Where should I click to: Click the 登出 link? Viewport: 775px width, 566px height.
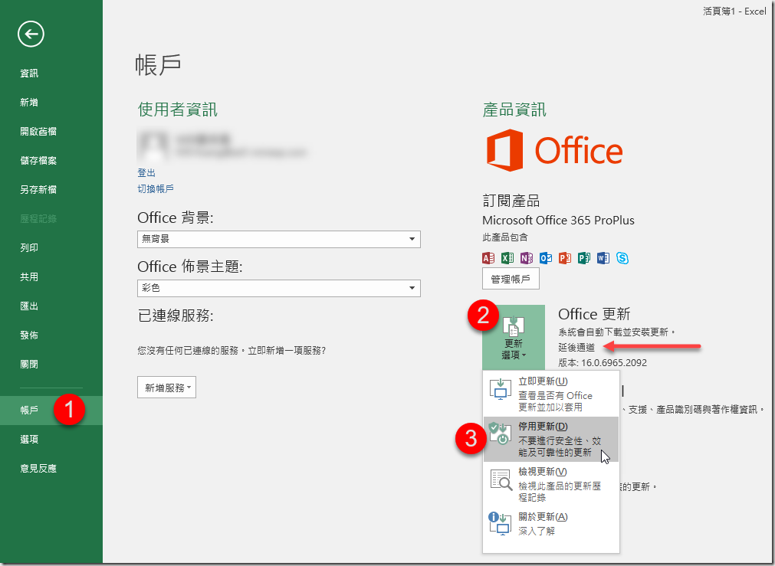(x=146, y=173)
